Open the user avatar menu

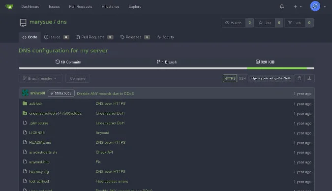318,6
